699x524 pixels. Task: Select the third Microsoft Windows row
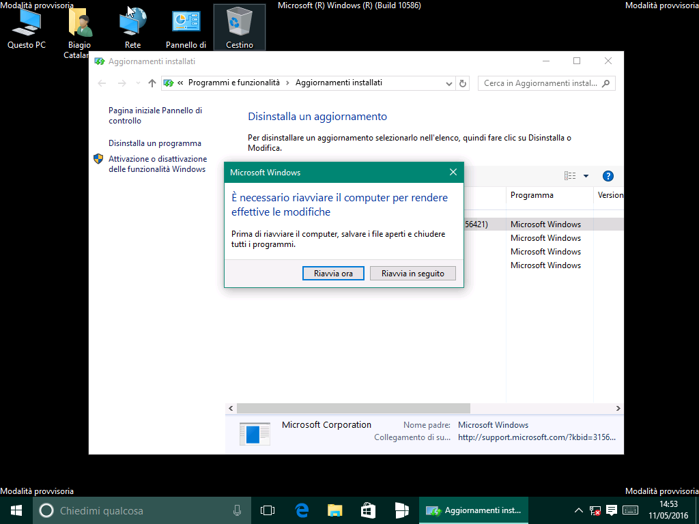(545, 252)
